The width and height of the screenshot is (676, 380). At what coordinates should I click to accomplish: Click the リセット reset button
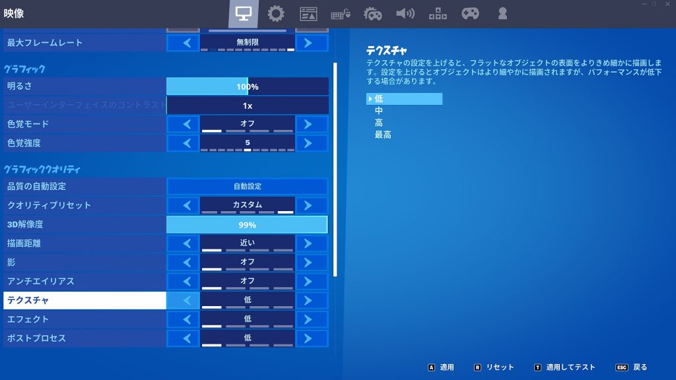(494, 367)
